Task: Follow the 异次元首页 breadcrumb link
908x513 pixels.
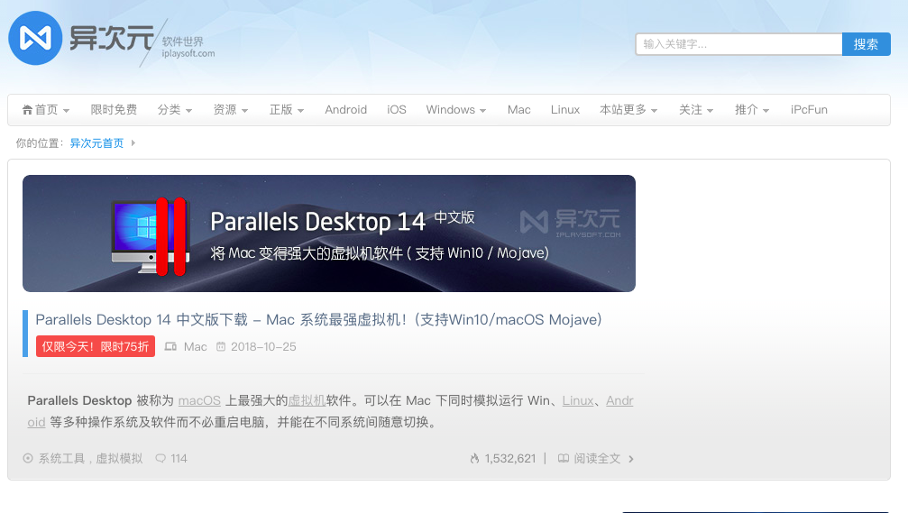Action: (x=96, y=143)
